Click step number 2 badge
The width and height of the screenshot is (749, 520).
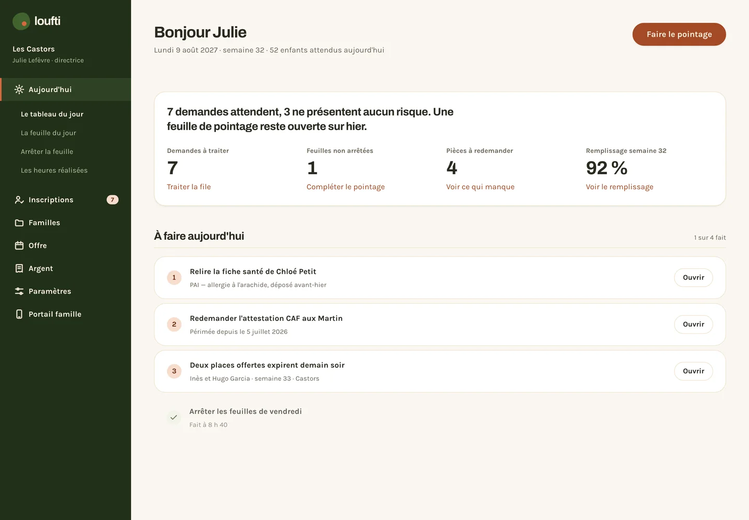click(x=174, y=324)
